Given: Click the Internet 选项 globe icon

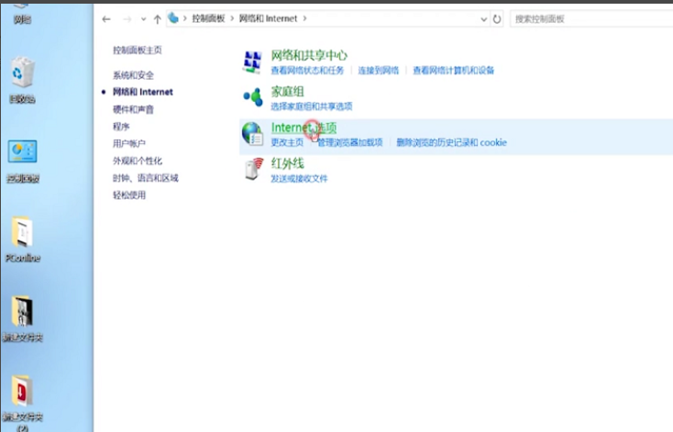Looking at the screenshot, I should (252, 134).
